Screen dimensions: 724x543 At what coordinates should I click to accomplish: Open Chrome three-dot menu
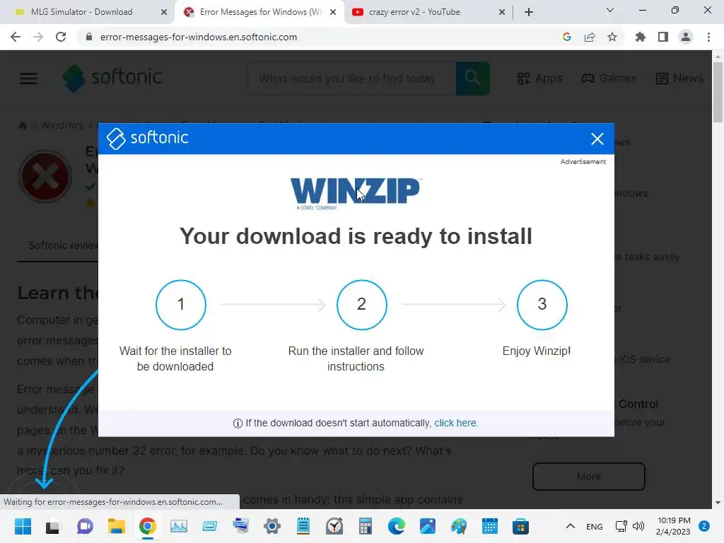(708, 37)
